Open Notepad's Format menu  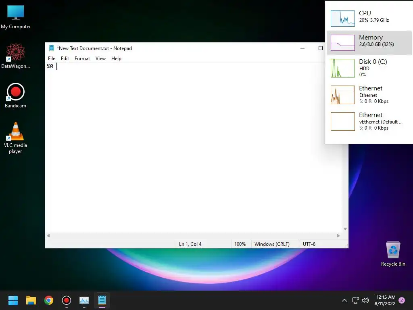click(82, 59)
